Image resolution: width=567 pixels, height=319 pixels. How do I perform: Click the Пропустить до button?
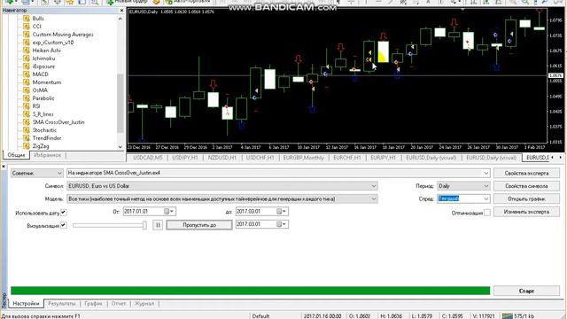(x=199, y=225)
